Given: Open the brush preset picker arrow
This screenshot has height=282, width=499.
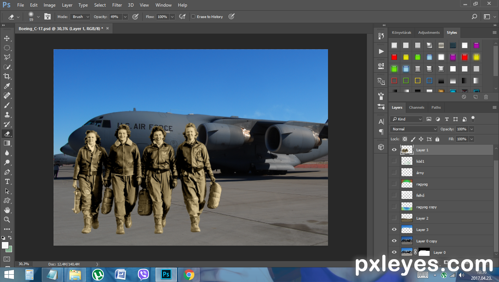Looking at the screenshot, I should coord(38,17).
